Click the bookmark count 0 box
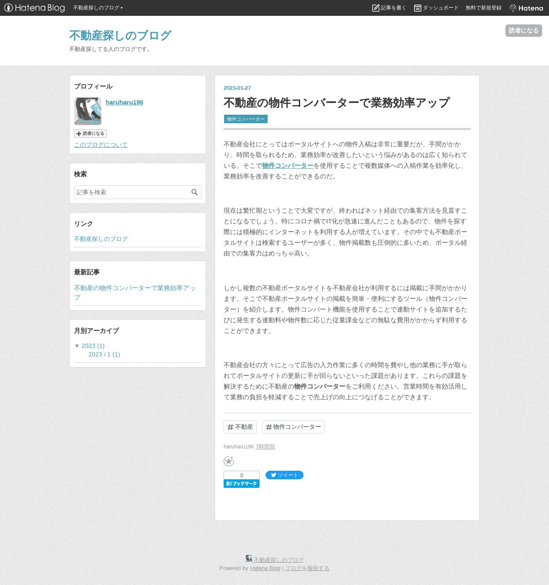This screenshot has width=549, height=585. pyautogui.click(x=242, y=475)
